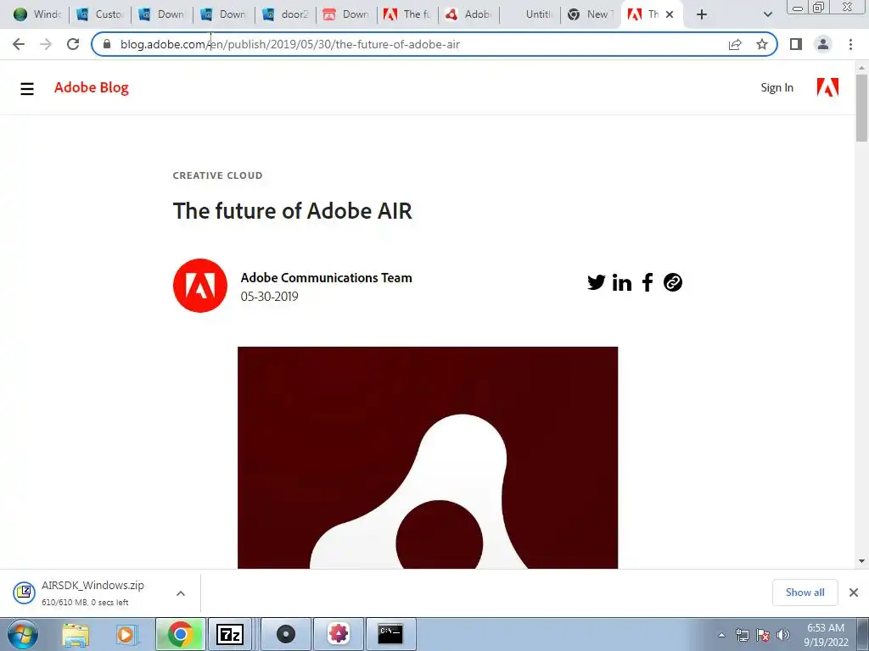Viewport: 869px width, 651px height.
Task: Click the article date 05-30-2019
Action: 269,297
